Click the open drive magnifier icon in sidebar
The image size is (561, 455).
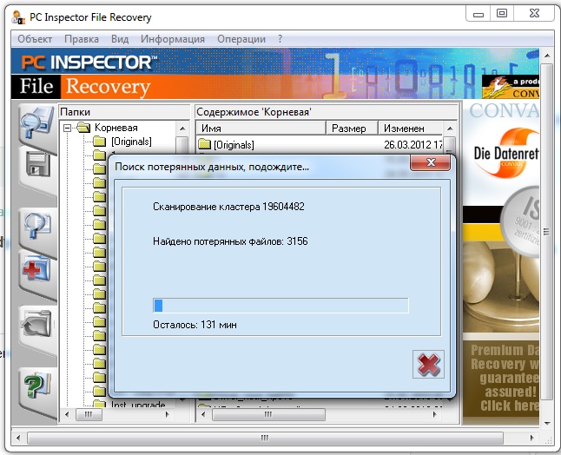[x=36, y=122]
